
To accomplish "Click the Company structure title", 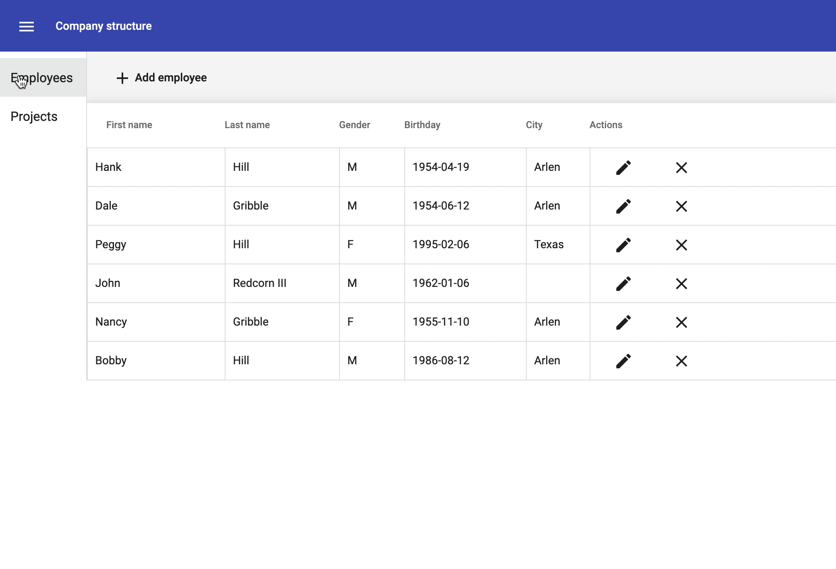I will (x=103, y=26).
